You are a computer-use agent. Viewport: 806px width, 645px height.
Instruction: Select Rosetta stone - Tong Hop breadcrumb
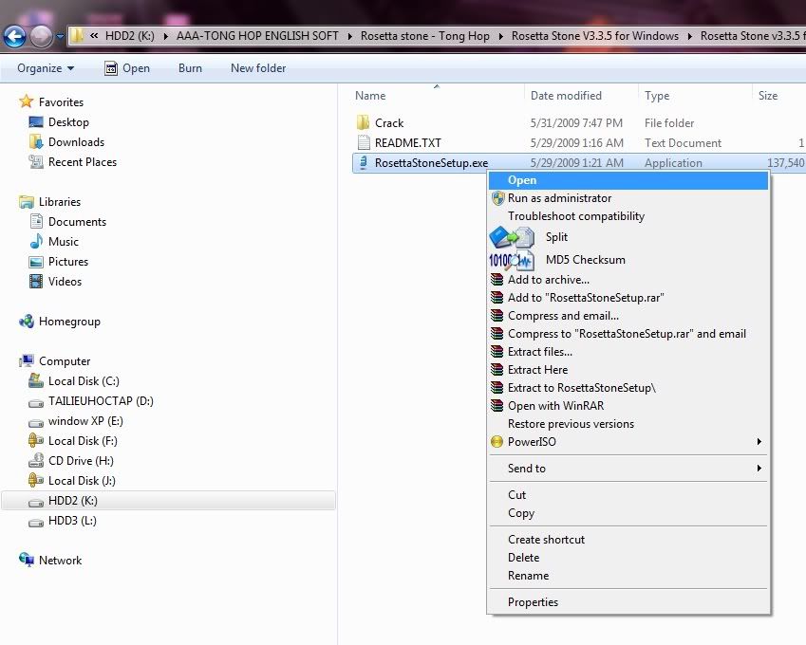tap(425, 35)
